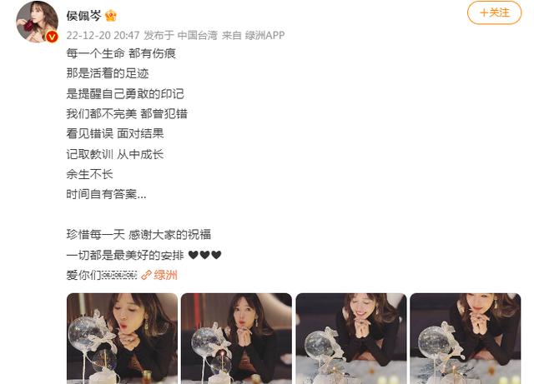The height and width of the screenshot is (384, 534).
Task: Open the 侯佩岑 username link
Action: pos(83,16)
